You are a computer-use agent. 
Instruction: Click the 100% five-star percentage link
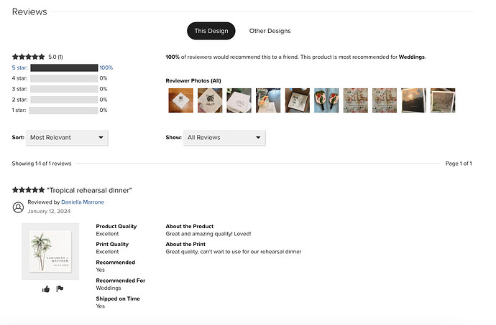(x=106, y=67)
